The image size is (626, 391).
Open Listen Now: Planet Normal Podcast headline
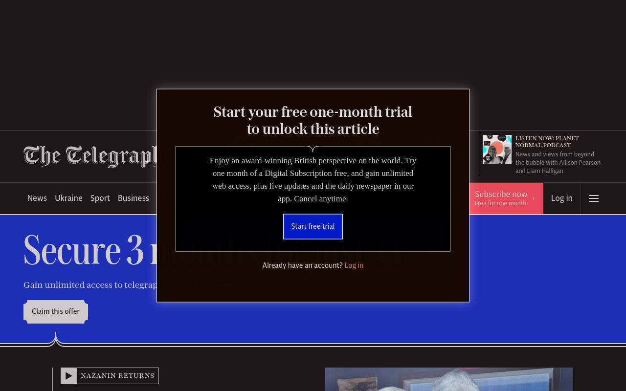point(547,142)
